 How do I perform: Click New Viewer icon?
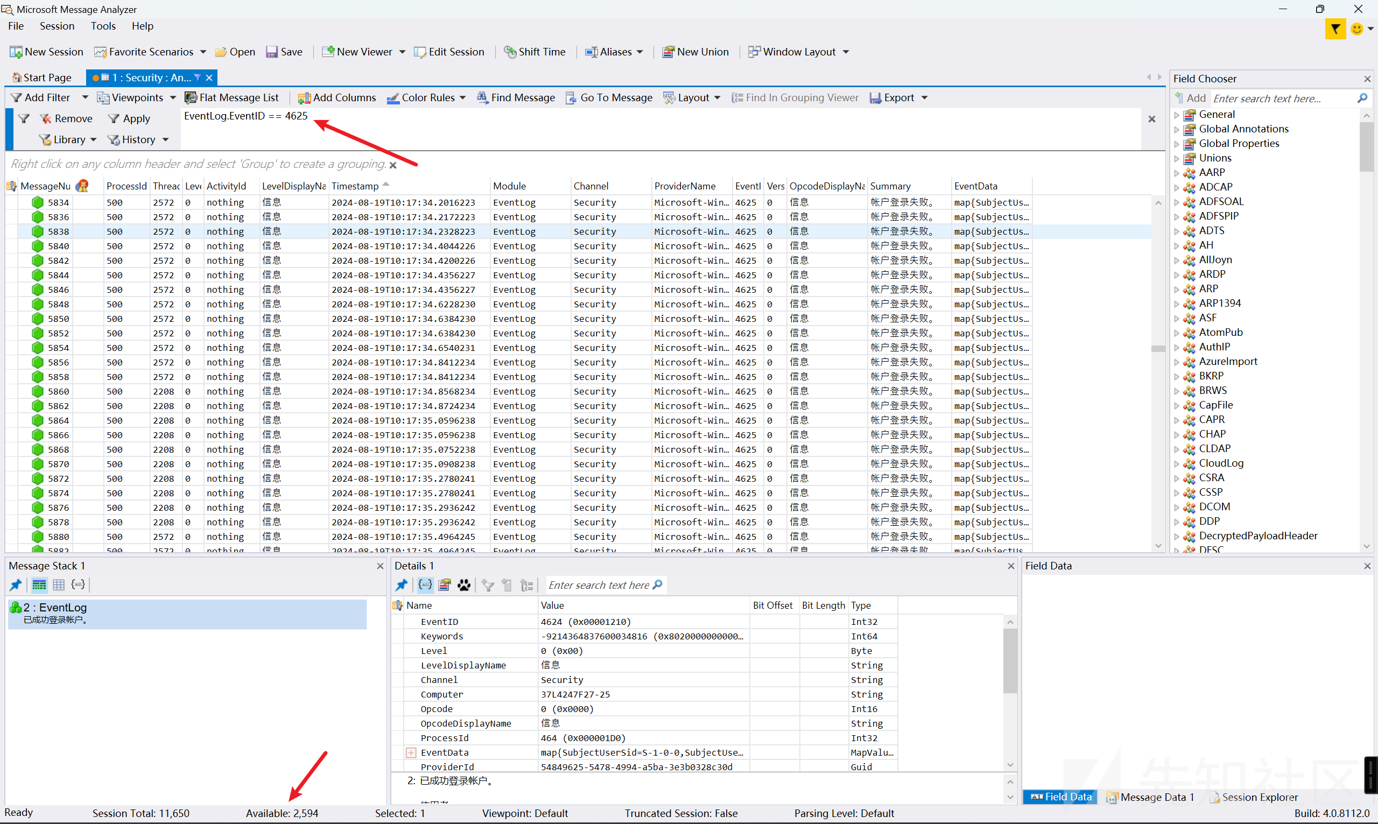coord(328,52)
